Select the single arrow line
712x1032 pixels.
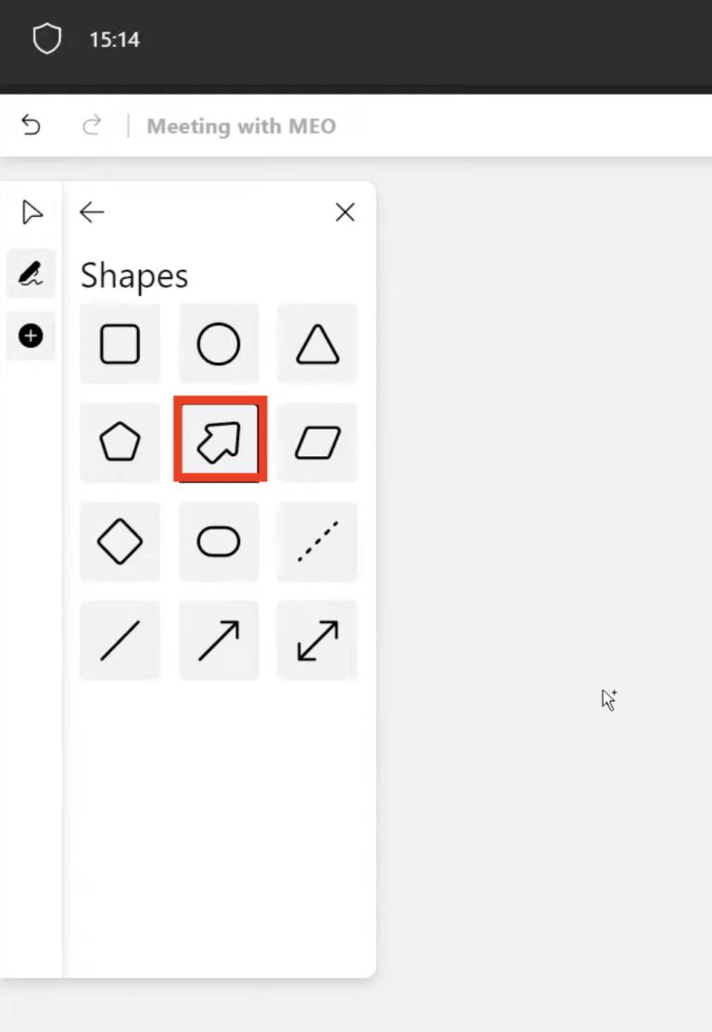[x=219, y=640]
